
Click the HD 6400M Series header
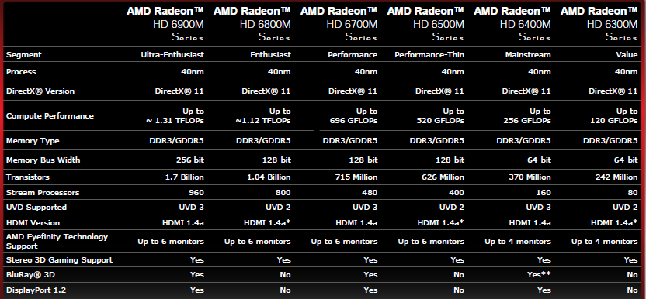point(512,24)
